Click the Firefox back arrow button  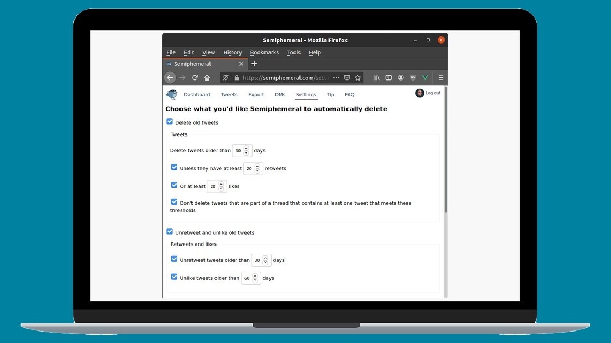pyautogui.click(x=170, y=78)
